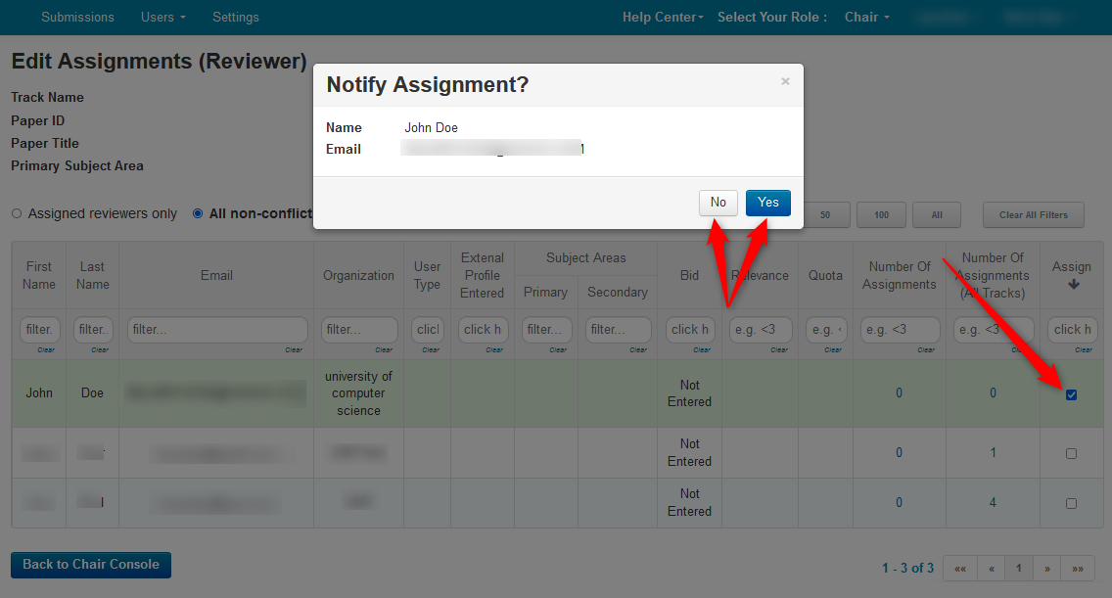1112x598 pixels.
Task: Go to the first page of results
Action: click(x=960, y=569)
